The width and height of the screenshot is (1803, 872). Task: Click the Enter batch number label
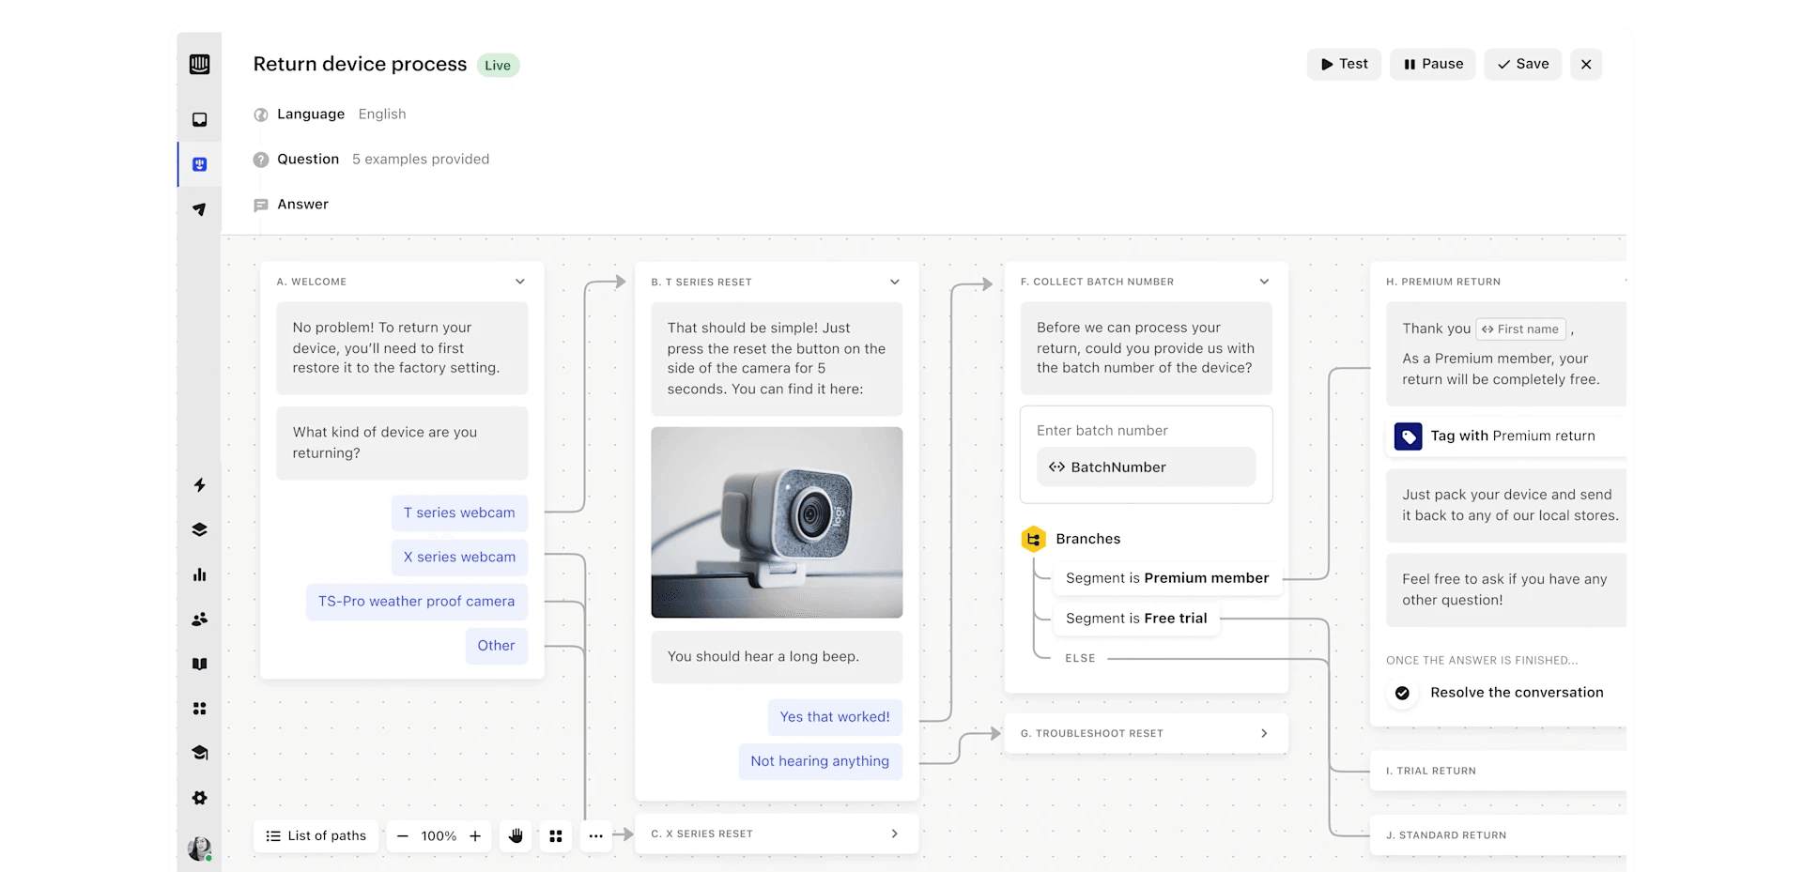(x=1102, y=431)
